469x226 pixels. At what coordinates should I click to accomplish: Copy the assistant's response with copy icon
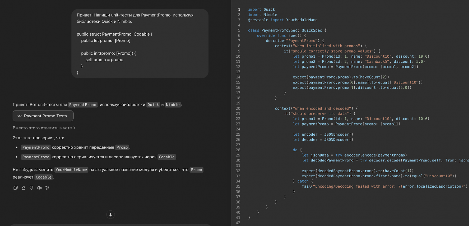click(15, 188)
